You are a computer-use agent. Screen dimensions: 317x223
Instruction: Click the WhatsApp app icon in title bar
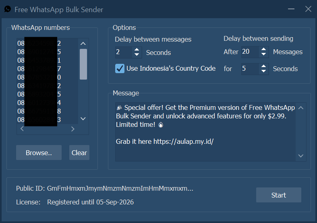coord(7,9)
